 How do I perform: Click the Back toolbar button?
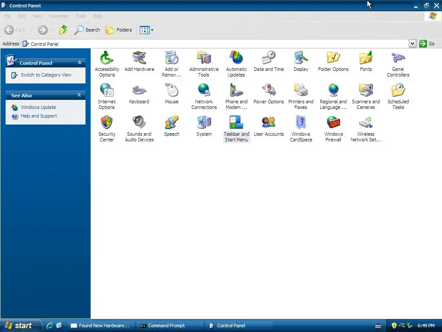click(15, 30)
